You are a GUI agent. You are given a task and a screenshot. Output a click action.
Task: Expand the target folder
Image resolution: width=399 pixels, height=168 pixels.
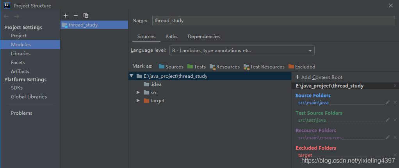click(x=138, y=101)
